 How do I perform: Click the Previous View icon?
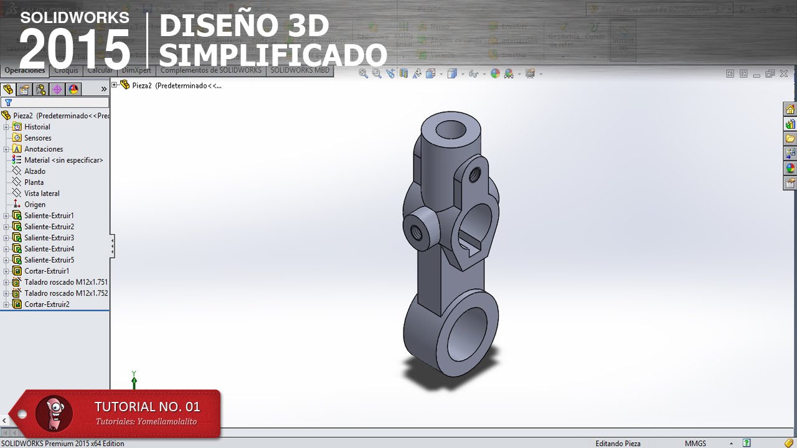click(x=390, y=73)
